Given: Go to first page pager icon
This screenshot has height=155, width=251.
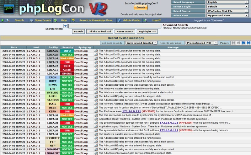Looking at the screenshot, I should coord(233,43).
